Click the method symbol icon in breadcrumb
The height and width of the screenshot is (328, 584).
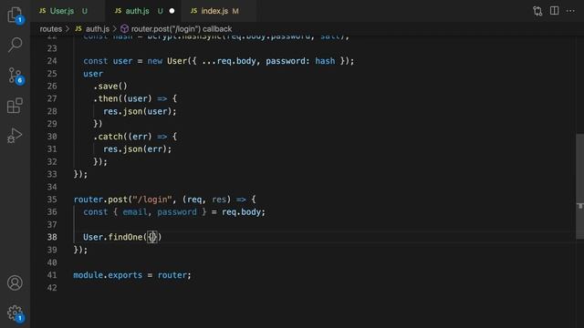124,29
